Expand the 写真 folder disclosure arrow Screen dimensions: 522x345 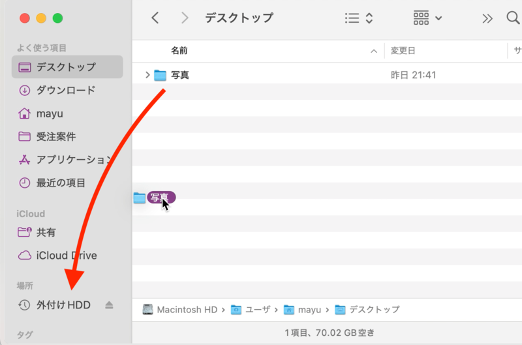click(147, 75)
